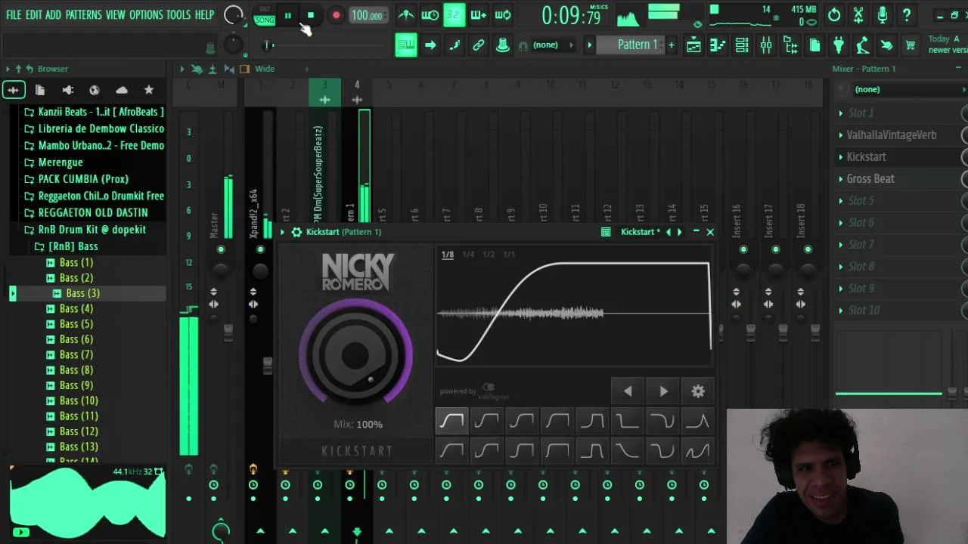Screen dimensions: 968x544
Task: Click the browser speaker sounds tab icon
Action: pyautogui.click(x=67, y=90)
